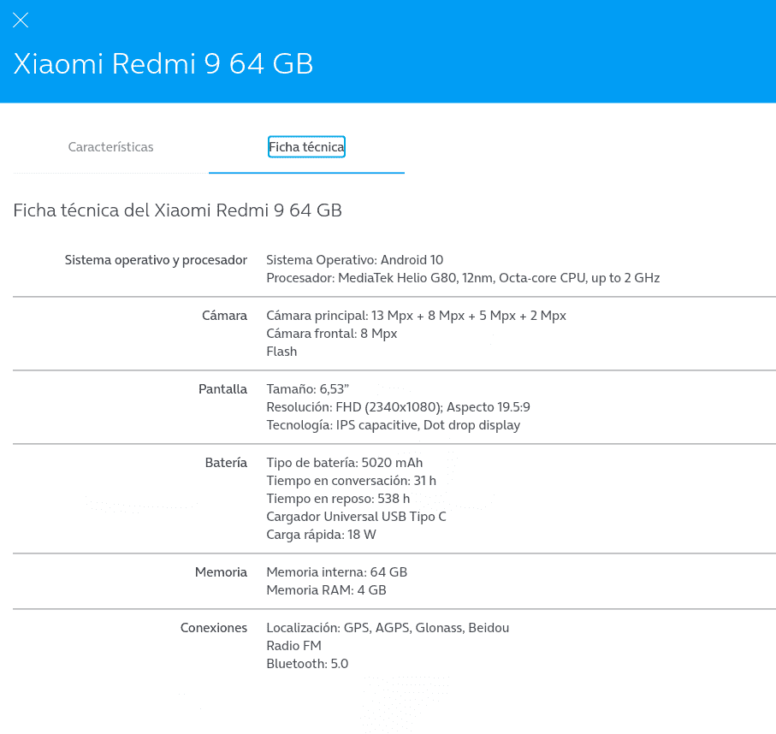
Task: Click 'Carga rápida: 18 W' text
Action: tap(321, 535)
